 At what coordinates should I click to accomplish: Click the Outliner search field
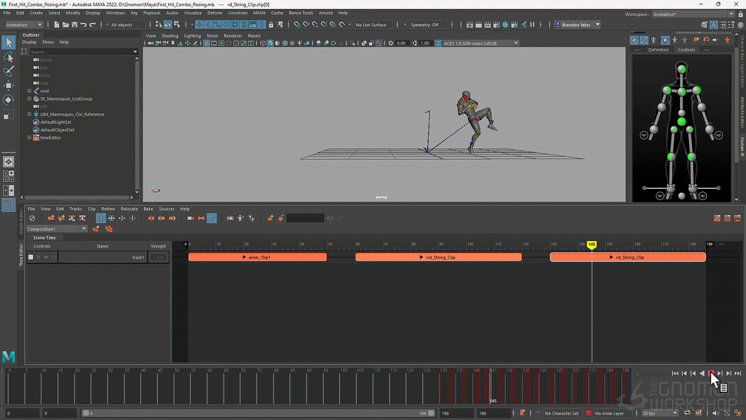click(x=80, y=52)
